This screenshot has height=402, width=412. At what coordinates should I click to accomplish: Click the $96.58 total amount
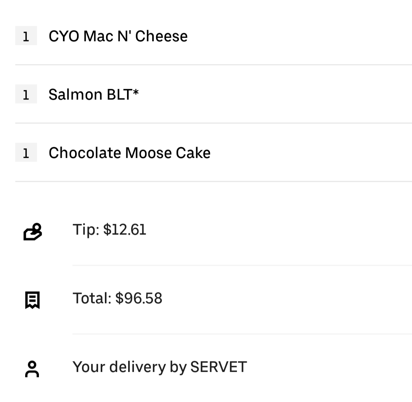(x=139, y=298)
